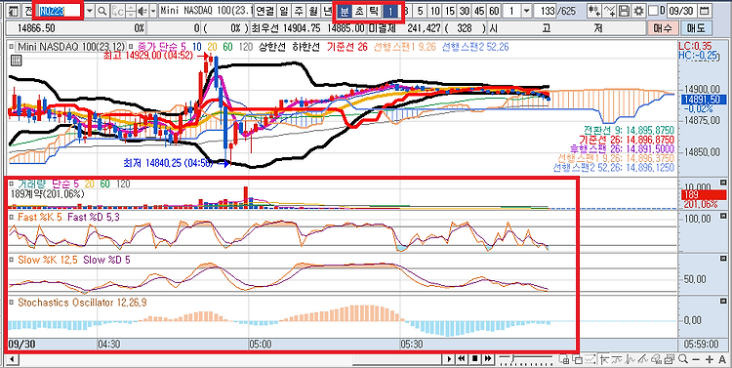Click the play replay button
Image resolution: width=732 pixels, height=368 pixels.
click(x=449, y=358)
